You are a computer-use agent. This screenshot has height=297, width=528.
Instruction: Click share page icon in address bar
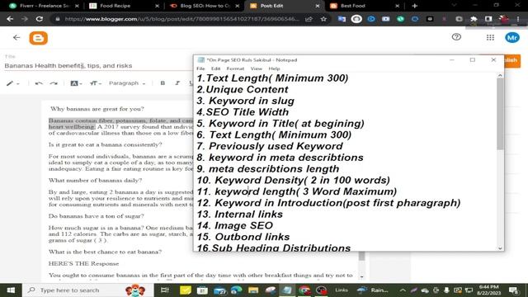309,19
